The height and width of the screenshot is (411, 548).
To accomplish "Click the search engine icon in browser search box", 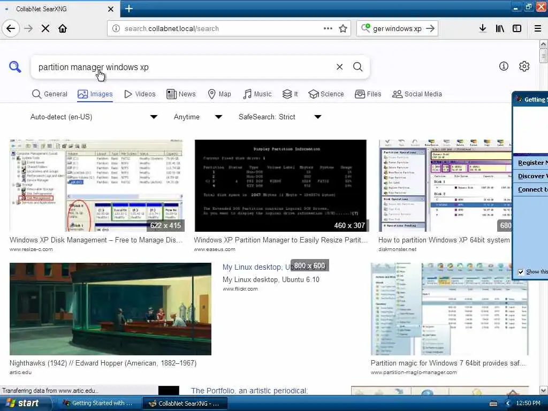I will (x=366, y=28).
